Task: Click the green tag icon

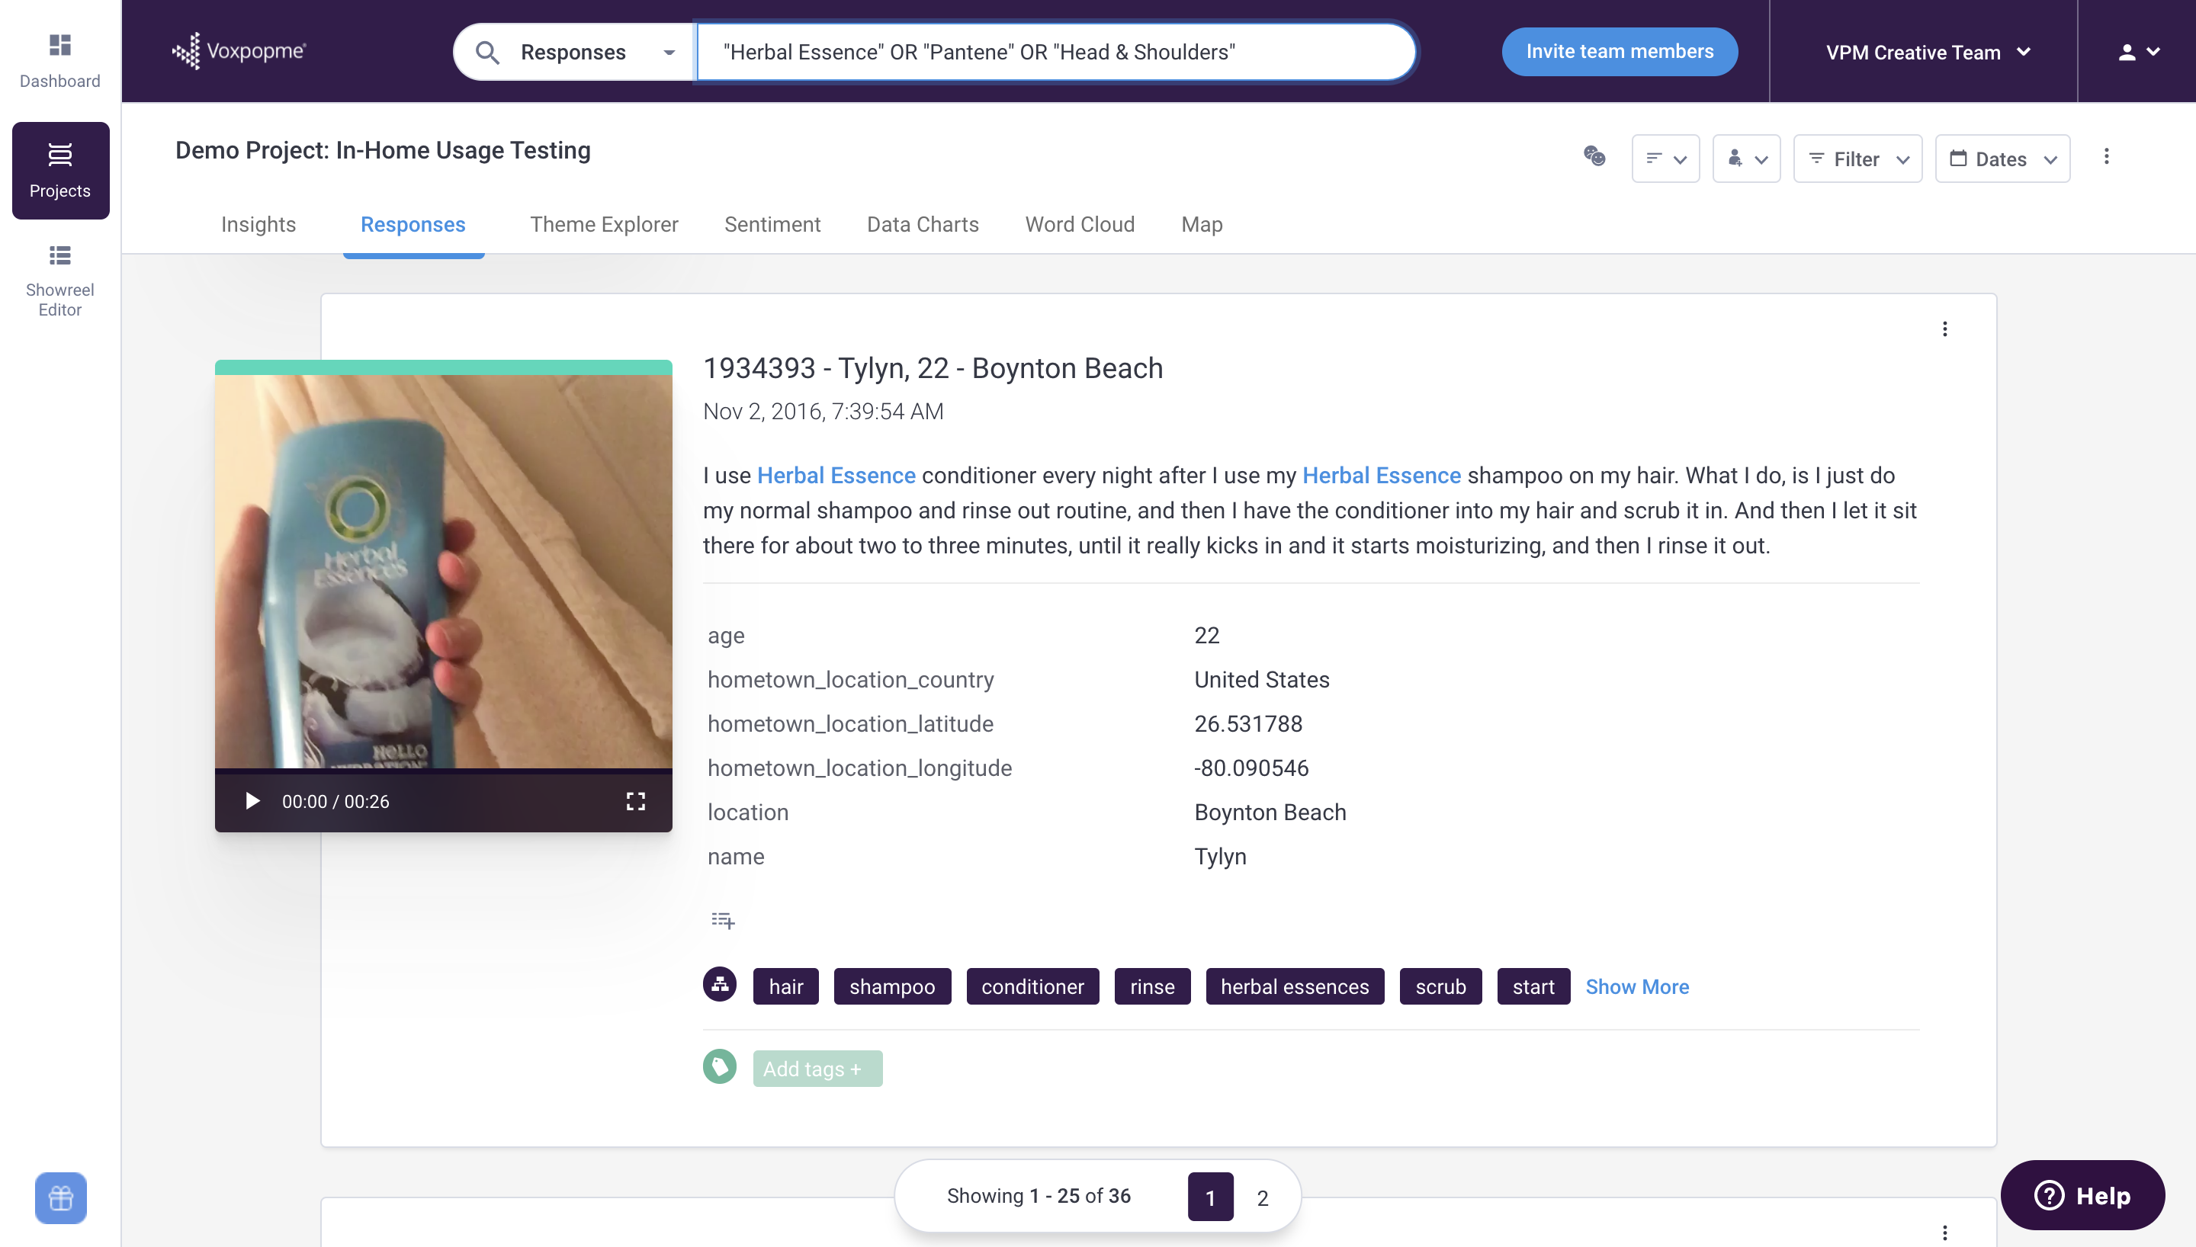Action: coord(720,1067)
